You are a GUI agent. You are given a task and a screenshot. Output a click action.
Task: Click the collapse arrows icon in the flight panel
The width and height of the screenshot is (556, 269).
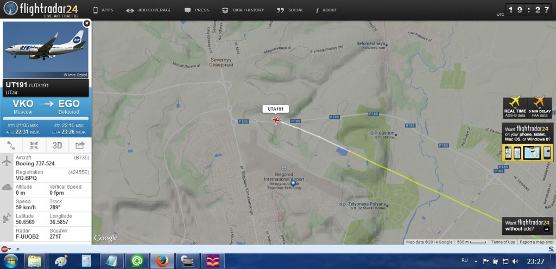(34, 145)
